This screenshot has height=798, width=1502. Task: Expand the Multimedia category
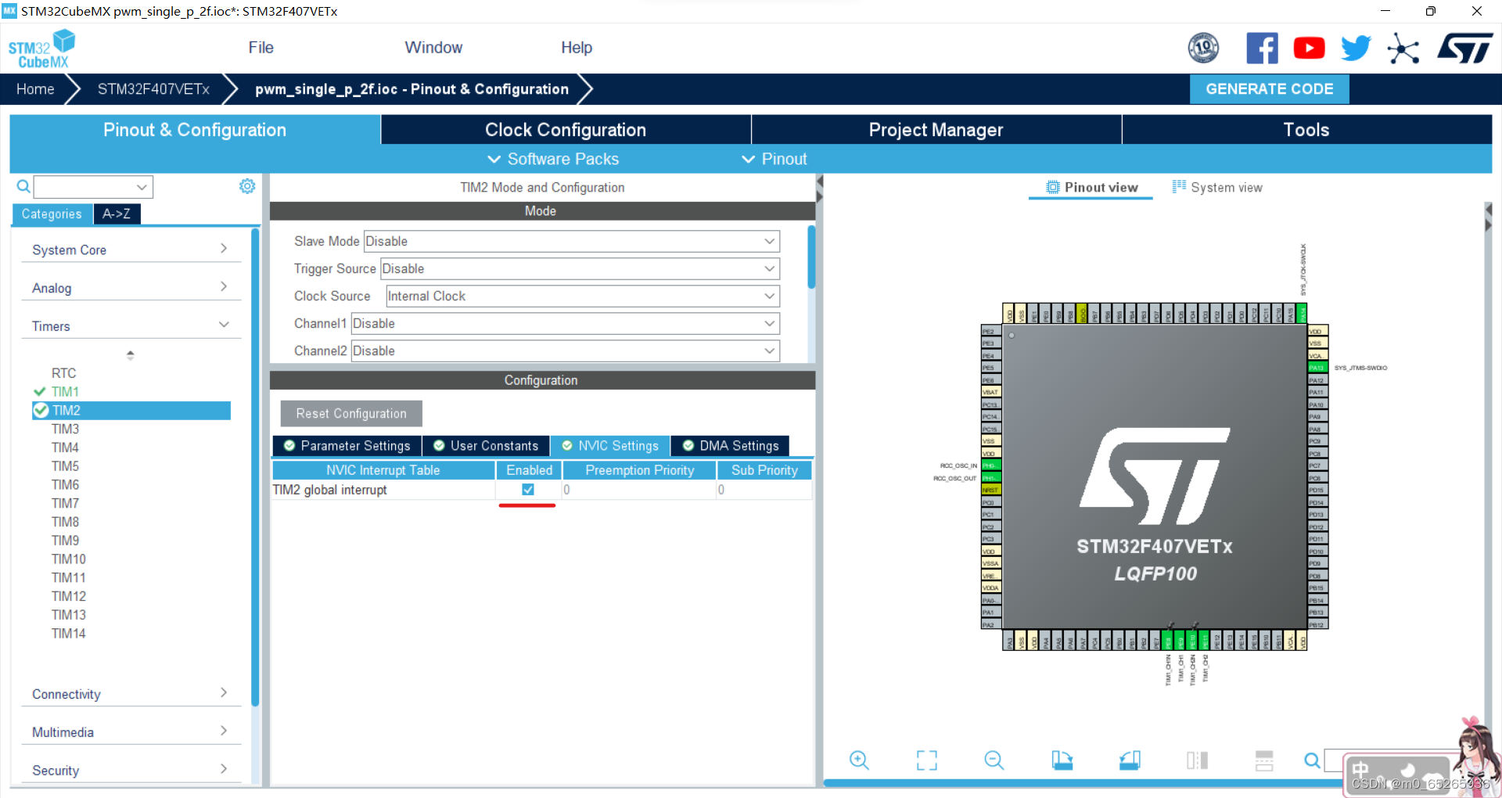131,732
